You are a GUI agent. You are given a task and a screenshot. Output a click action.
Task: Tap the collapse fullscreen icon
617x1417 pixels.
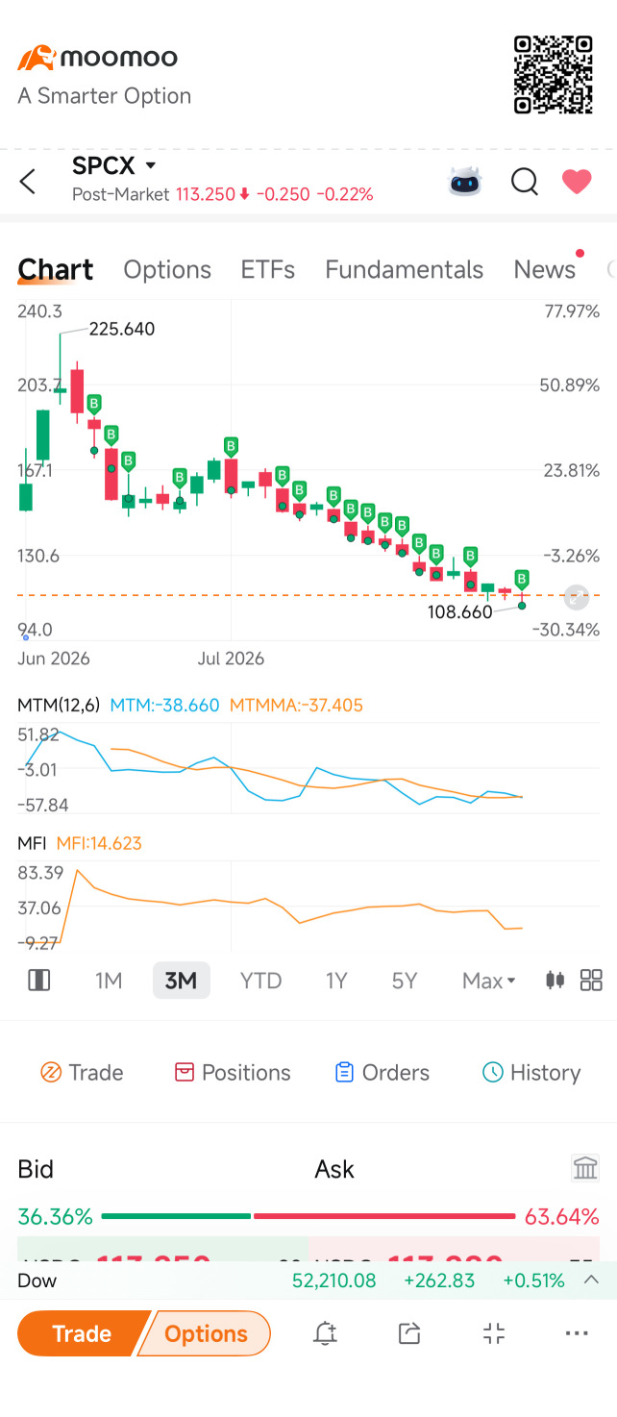[493, 1333]
